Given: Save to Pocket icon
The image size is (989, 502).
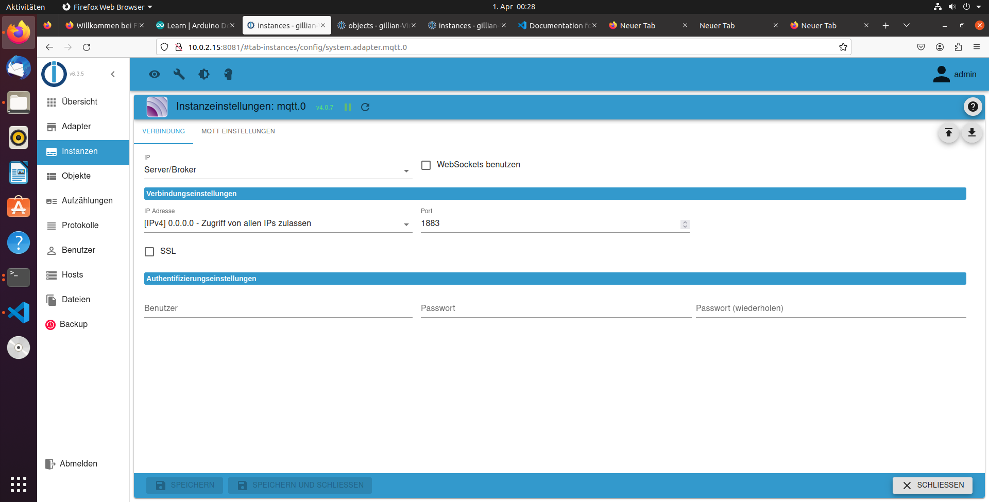Looking at the screenshot, I should point(921,47).
